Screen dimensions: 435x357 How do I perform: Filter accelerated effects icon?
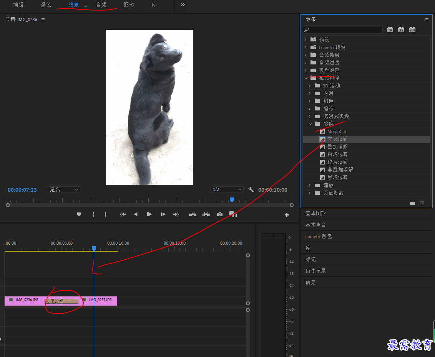pos(390,30)
